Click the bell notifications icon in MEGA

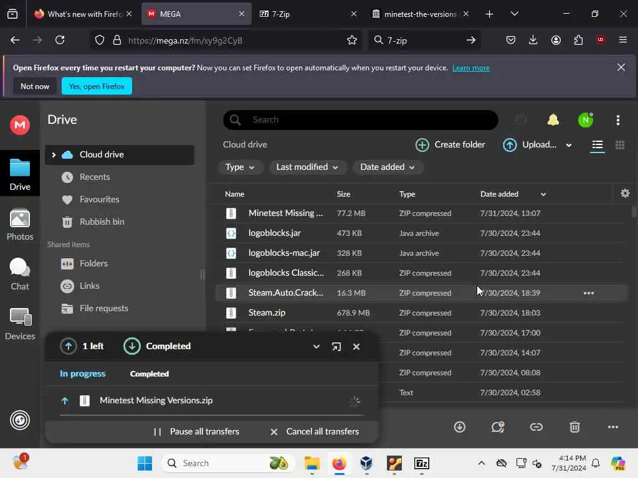click(553, 120)
